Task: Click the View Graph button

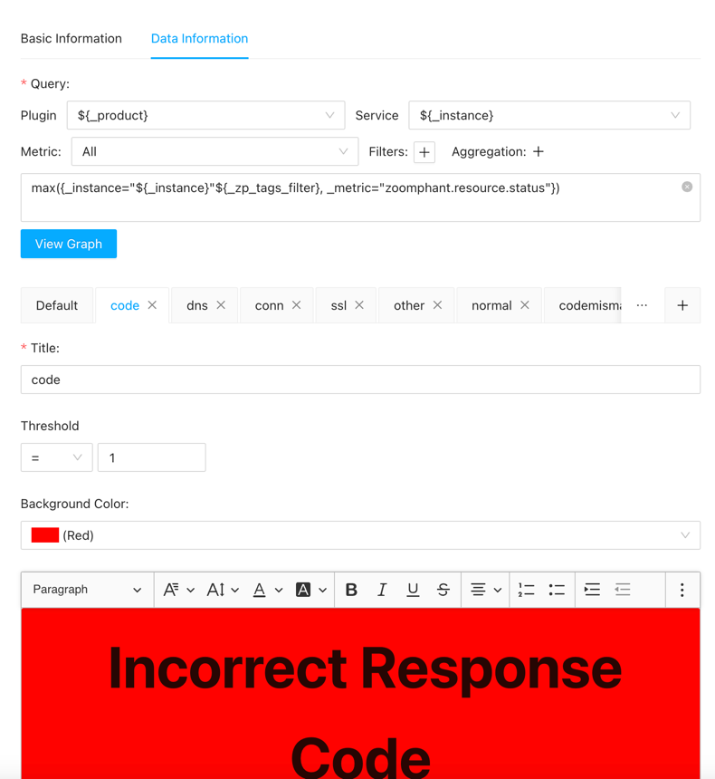Action: coord(69,244)
